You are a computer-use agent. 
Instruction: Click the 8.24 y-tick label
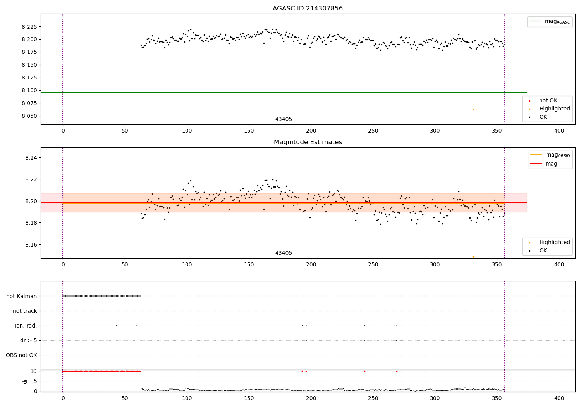(x=31, y=158)
